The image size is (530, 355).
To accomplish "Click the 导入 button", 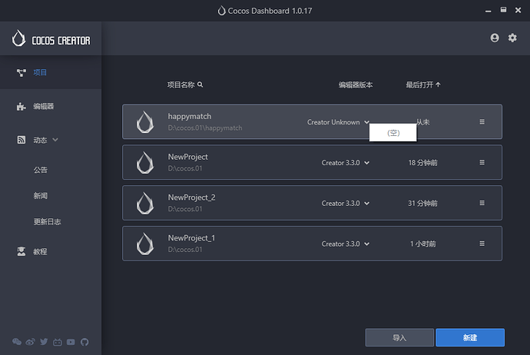I will (399, 337).
